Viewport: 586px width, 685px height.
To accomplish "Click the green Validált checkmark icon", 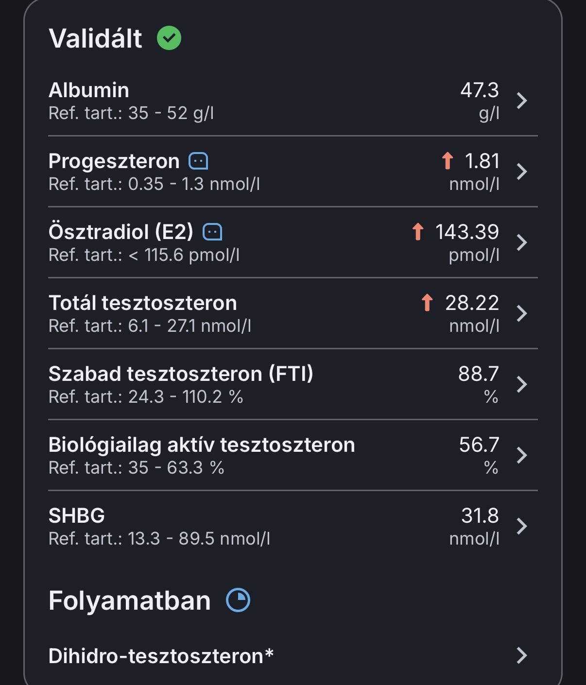I will (169, 38).
